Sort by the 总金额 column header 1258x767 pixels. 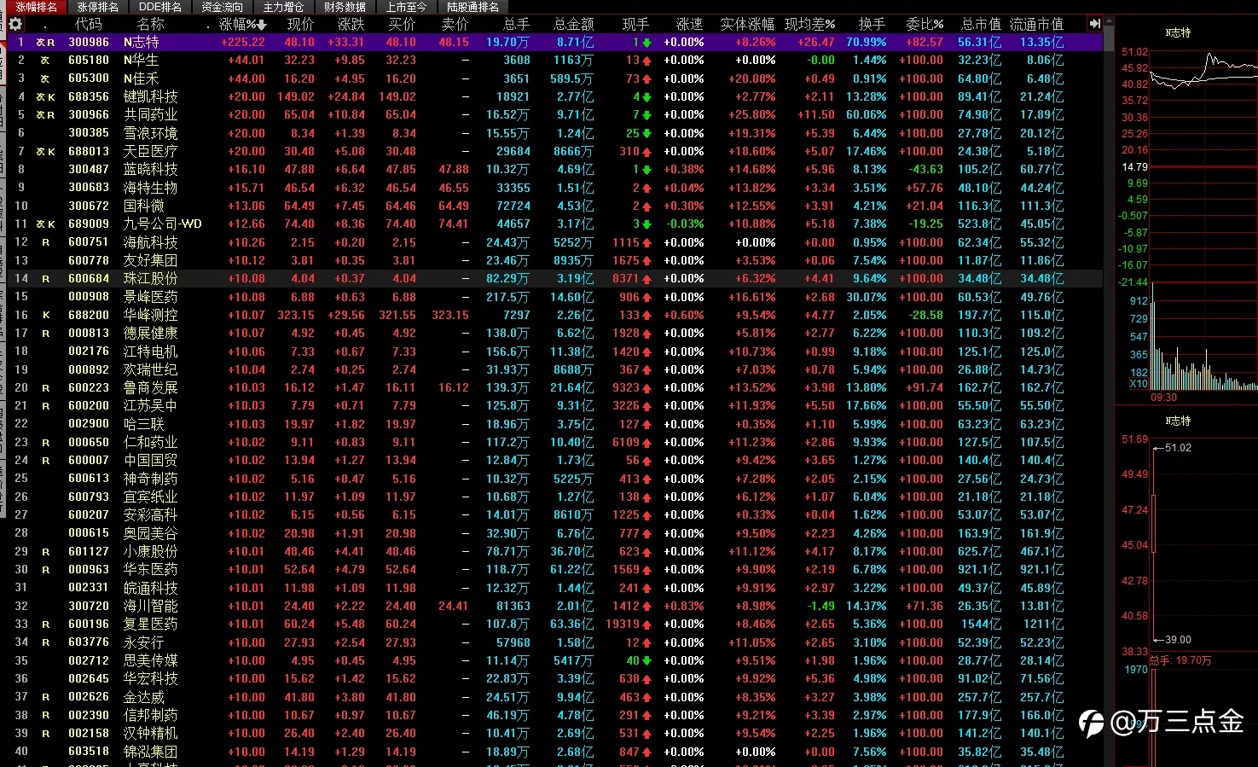[x=573, y=24]
